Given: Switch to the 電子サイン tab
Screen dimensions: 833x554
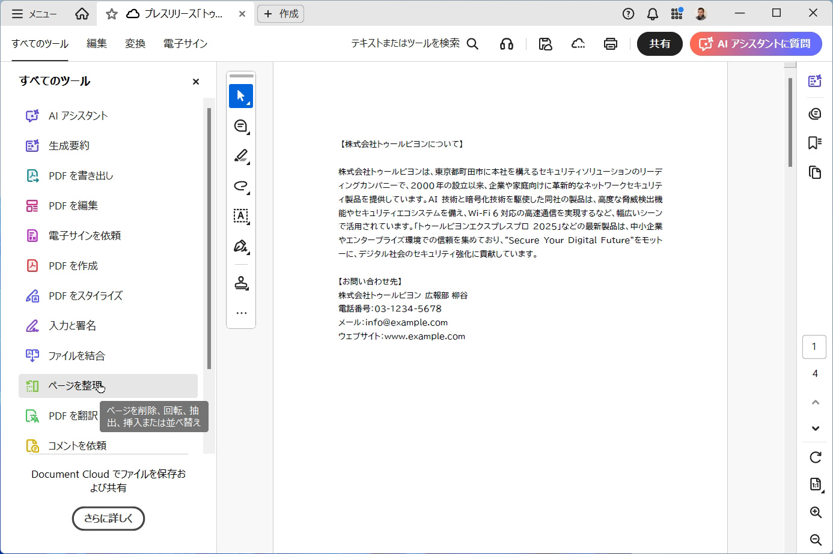Looking at the screenshot, I should [185, 44].
